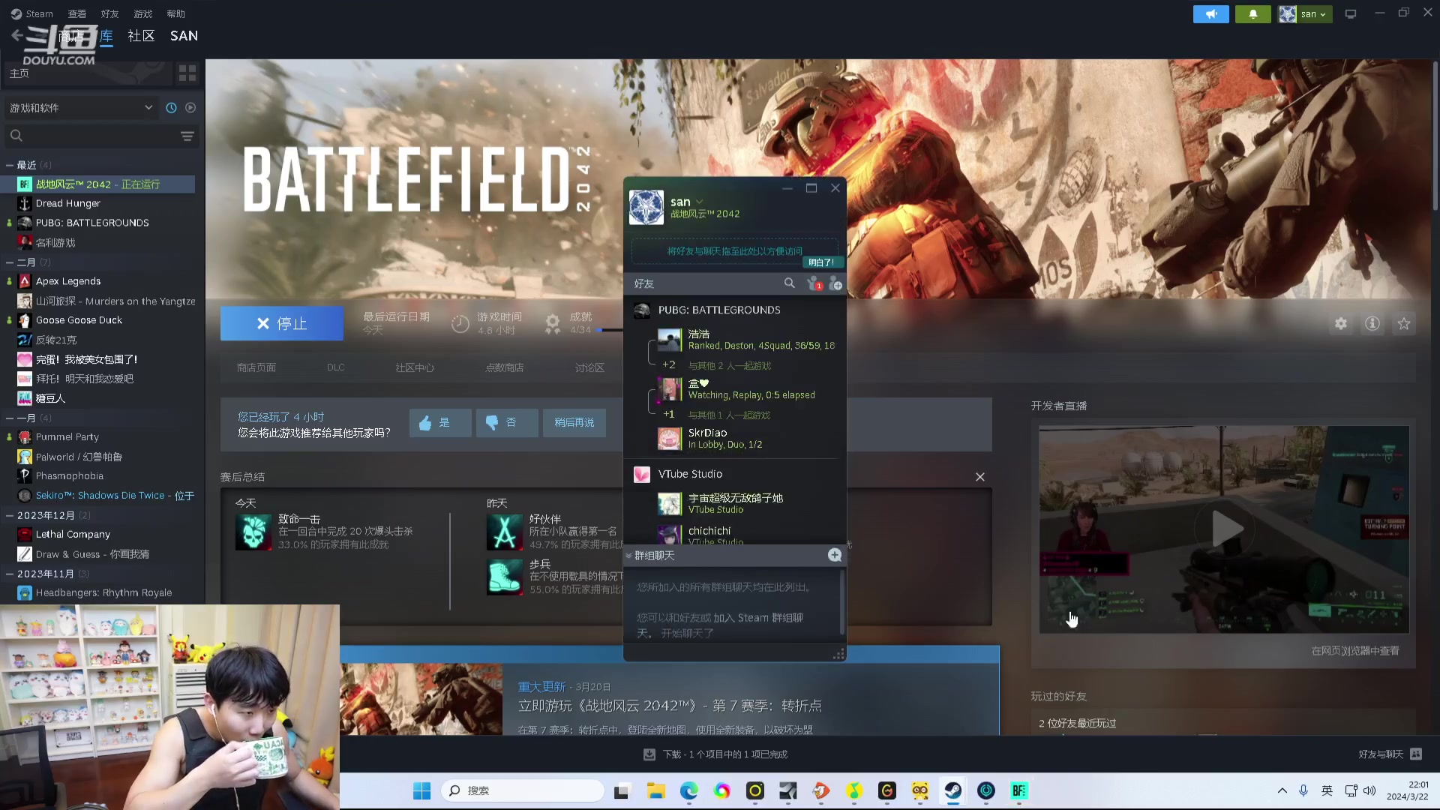Open 游戏和软件 library filter dropdown
Image resolution: width=1440 pixels, height=810 pixels.
[x=81, y=108]
